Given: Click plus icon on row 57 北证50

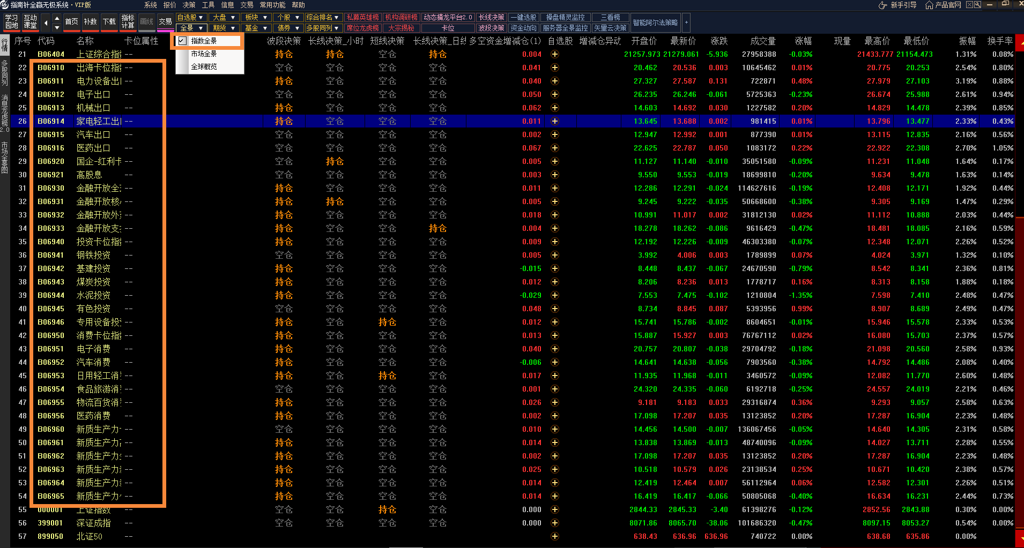Looking at the screenshot, I should pos(555,537).
